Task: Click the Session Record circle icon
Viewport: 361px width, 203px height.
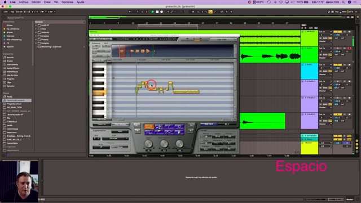Action: (182, 12)
